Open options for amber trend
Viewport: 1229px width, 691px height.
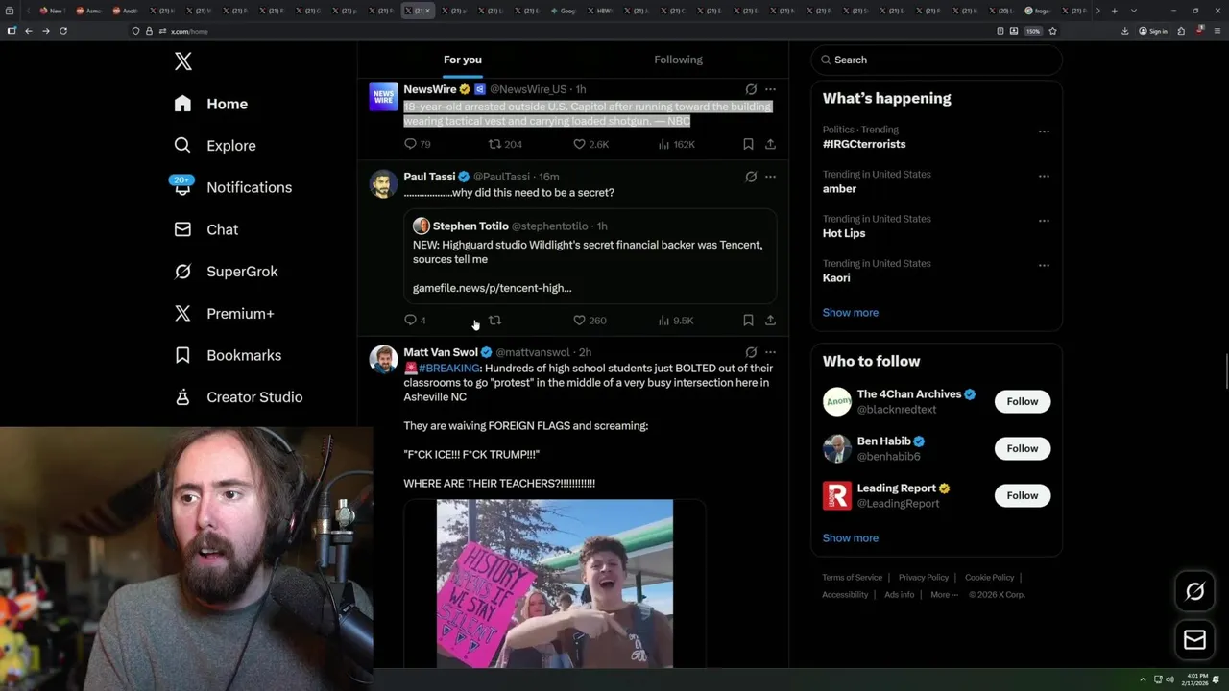pos(1044,177)
